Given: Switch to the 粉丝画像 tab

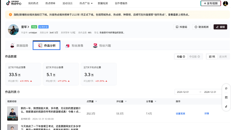Looking at the screenshot, I should click(74, 46).
